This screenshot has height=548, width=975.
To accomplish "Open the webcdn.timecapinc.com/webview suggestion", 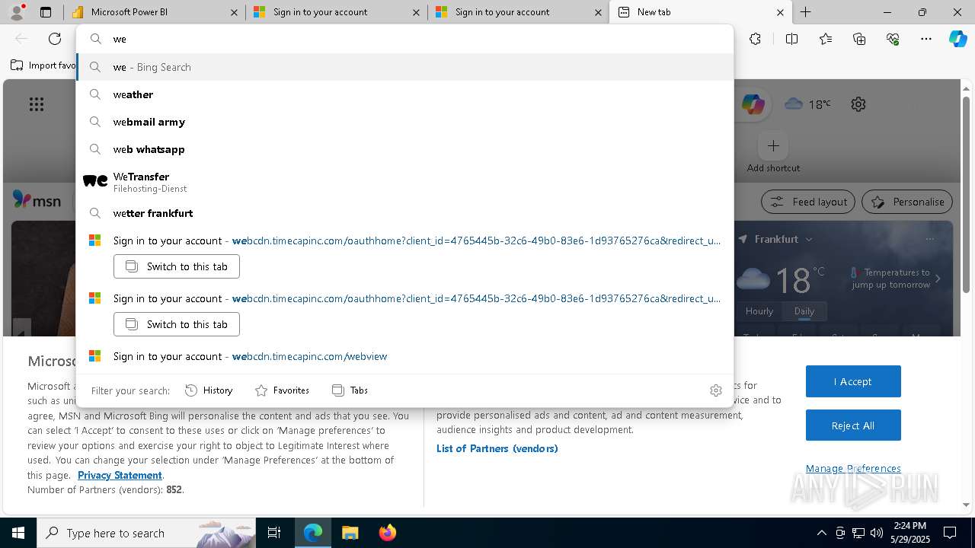I will click(405, 356).
